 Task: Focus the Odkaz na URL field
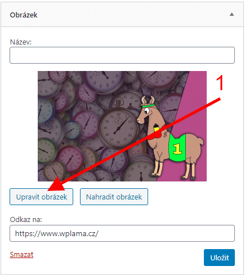tap(122, 233)
